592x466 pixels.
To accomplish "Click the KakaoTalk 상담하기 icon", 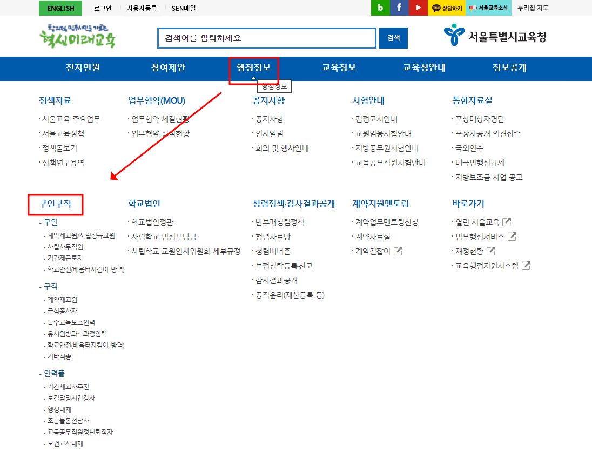I will pyautogui.click(x=446, y=8).
